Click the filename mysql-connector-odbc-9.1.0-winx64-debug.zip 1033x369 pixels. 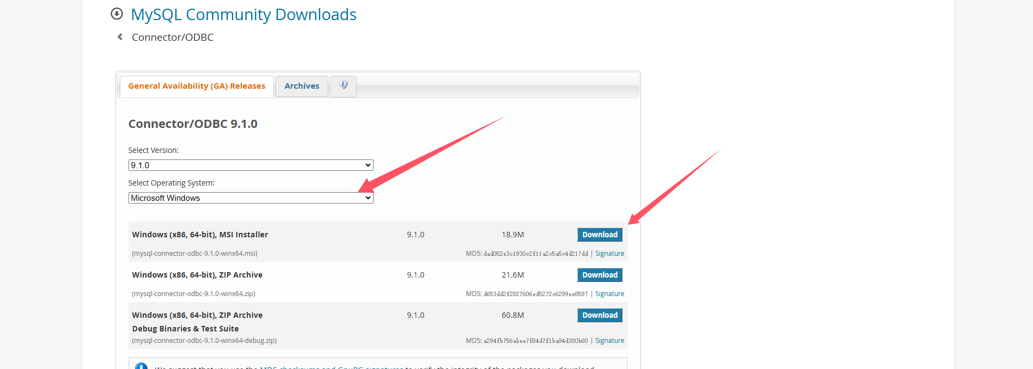click(x=204, y=341)
